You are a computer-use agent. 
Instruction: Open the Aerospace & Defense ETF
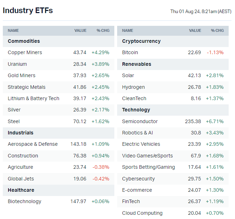(x=32, y=144)
